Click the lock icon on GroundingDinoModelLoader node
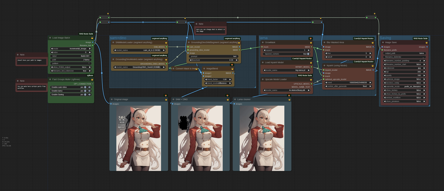 point(166,59)
